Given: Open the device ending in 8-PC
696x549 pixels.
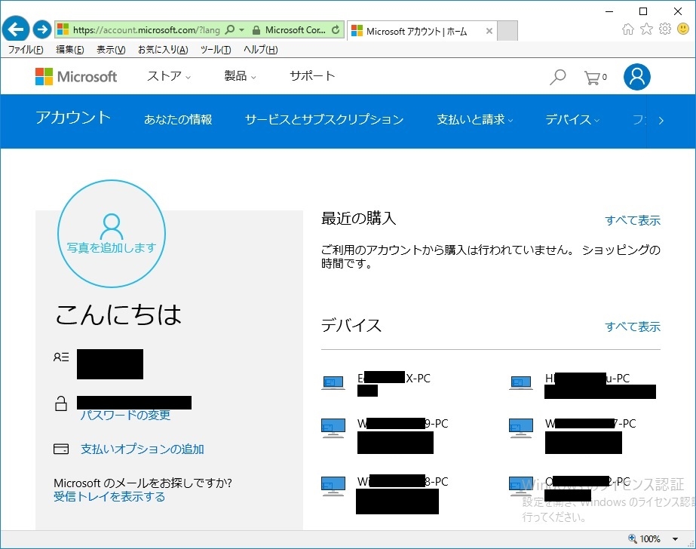Looking at the screenshot, I should click(403, 482).
